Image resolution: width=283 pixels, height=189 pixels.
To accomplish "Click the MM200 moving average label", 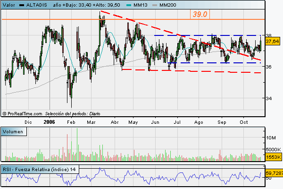I will tap(168, 5).
